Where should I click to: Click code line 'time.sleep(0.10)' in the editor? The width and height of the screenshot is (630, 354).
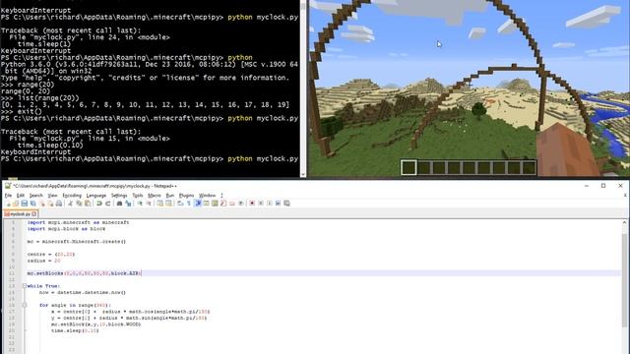click(x=75, y=330)
